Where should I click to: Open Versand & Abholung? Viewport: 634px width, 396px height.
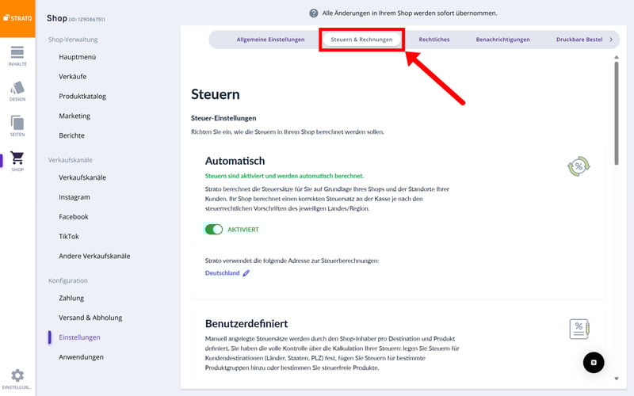pyautogui.click(x=90, y=318)
